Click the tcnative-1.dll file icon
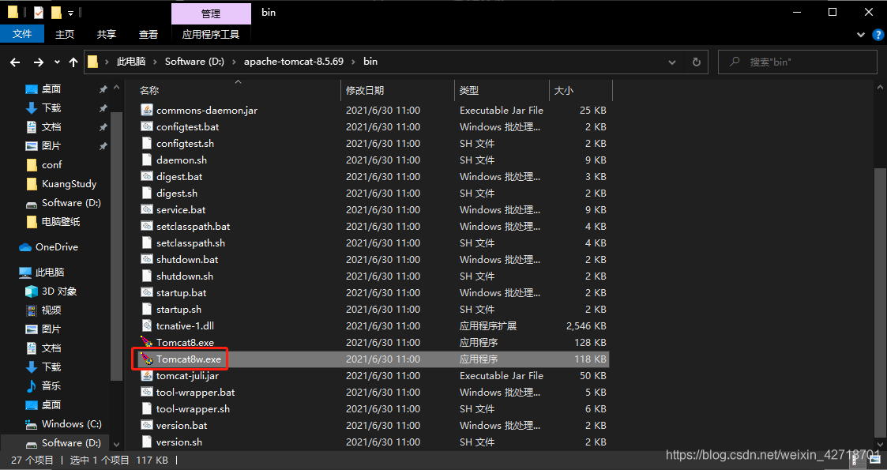 pyautogui.click(x=147, y=325)
